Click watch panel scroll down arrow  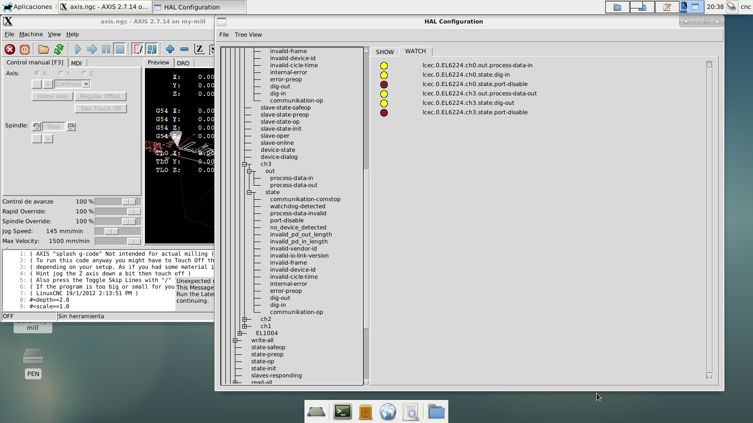710,376
